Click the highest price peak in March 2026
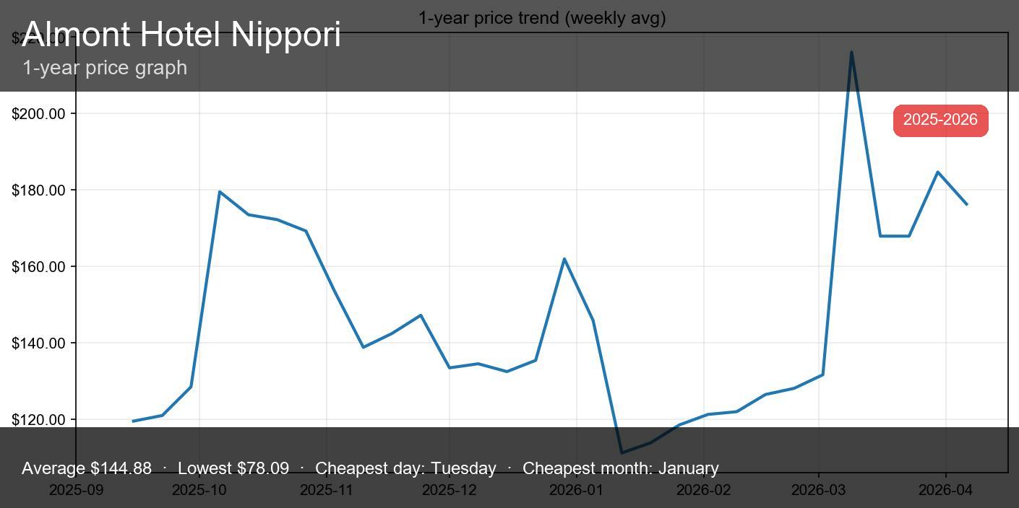The image size is (1019, 508). pos(851,53)
